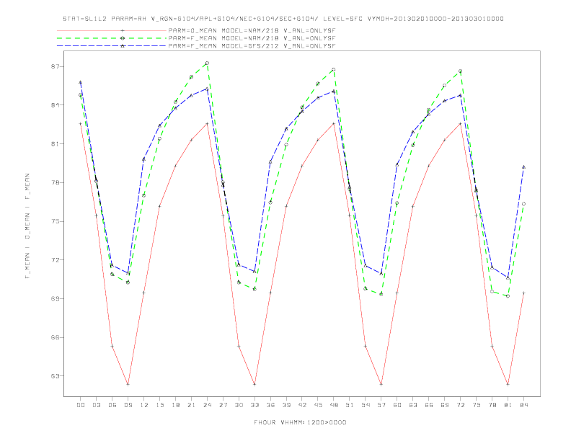
Task: Click the x-axis tick label 39
Action: (x=286, y=405)
